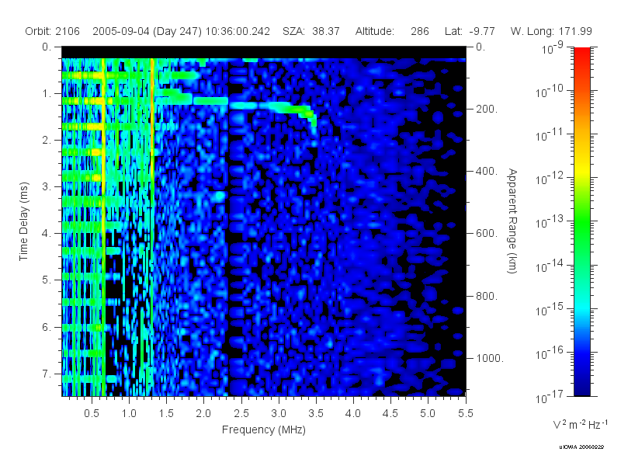Click the 3.5 frequency tick label
621x466 pixels.
tap(316, 413)
